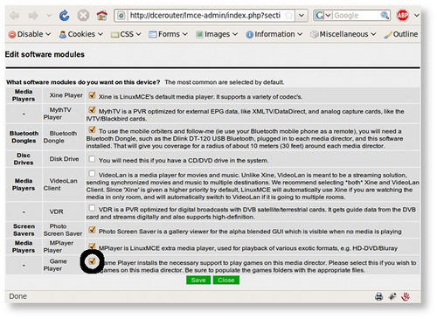
Task: Click the Adblock Plus ABP icon
Action: [x=403, y=15]
